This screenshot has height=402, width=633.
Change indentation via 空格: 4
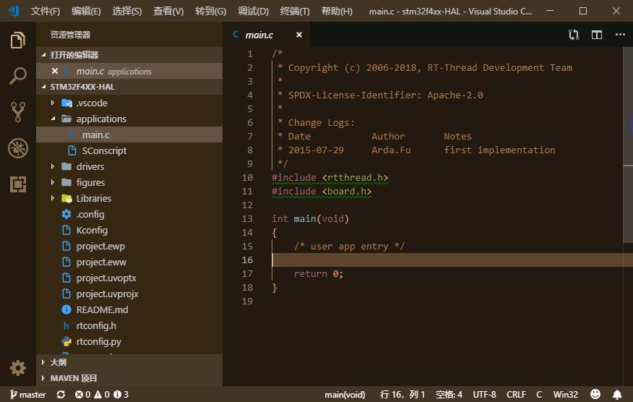click(449, 394)
